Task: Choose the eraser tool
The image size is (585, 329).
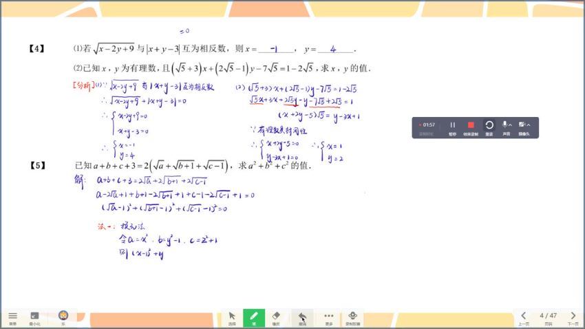Action: coord(276,317)
